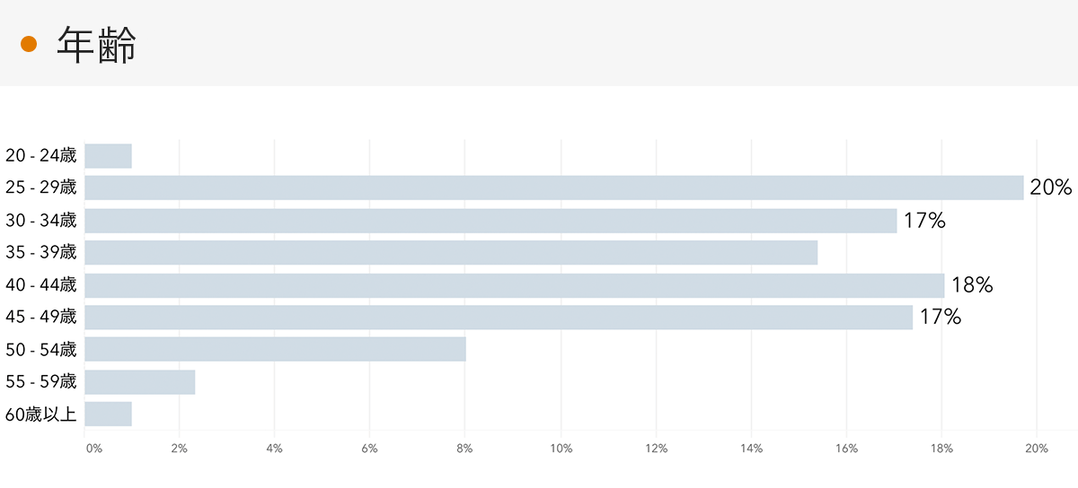Click the 25 - 29歳 bar
This screenshot has height=488, width=1078.
(x=553, y=188)
